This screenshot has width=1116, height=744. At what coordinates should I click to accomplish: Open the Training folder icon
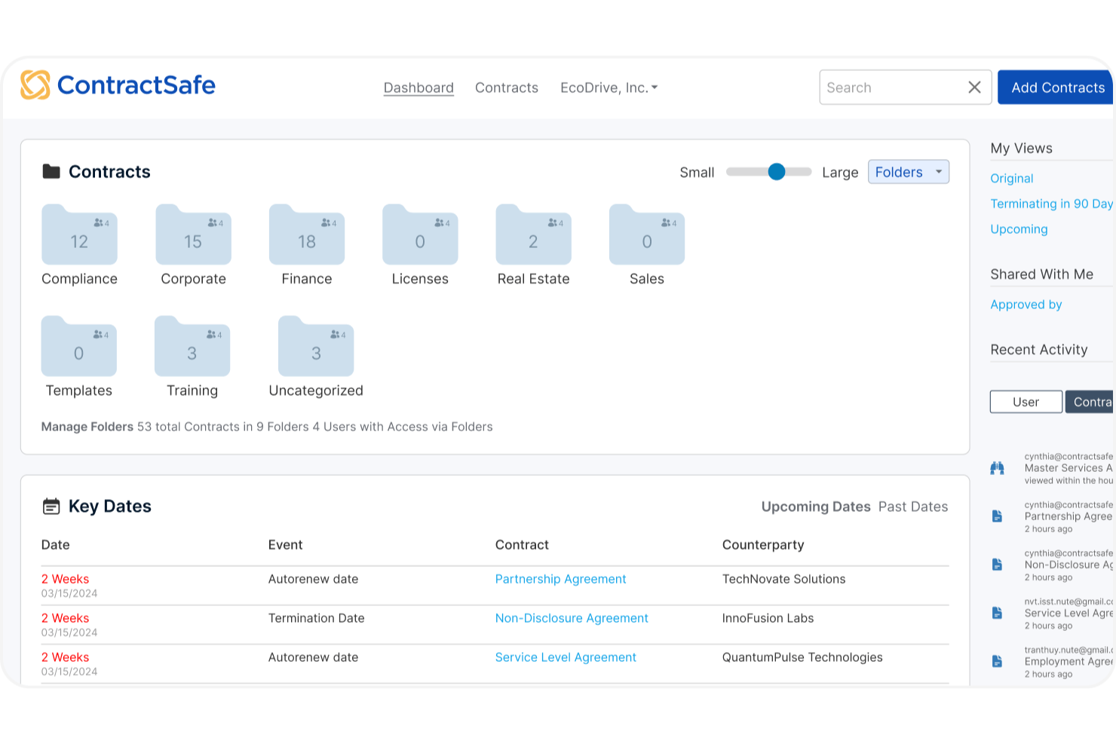[192, 346]
